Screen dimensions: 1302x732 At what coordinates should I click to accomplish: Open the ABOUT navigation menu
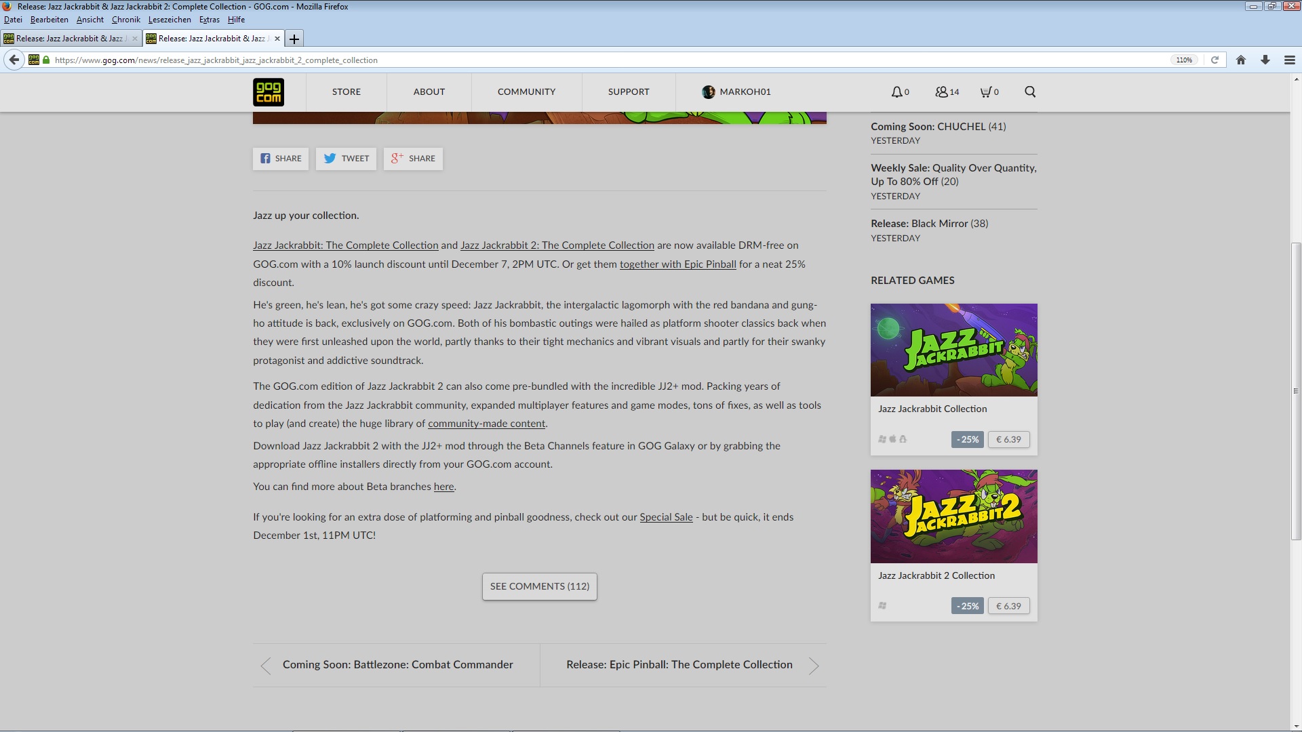click(x=429, y=91)
